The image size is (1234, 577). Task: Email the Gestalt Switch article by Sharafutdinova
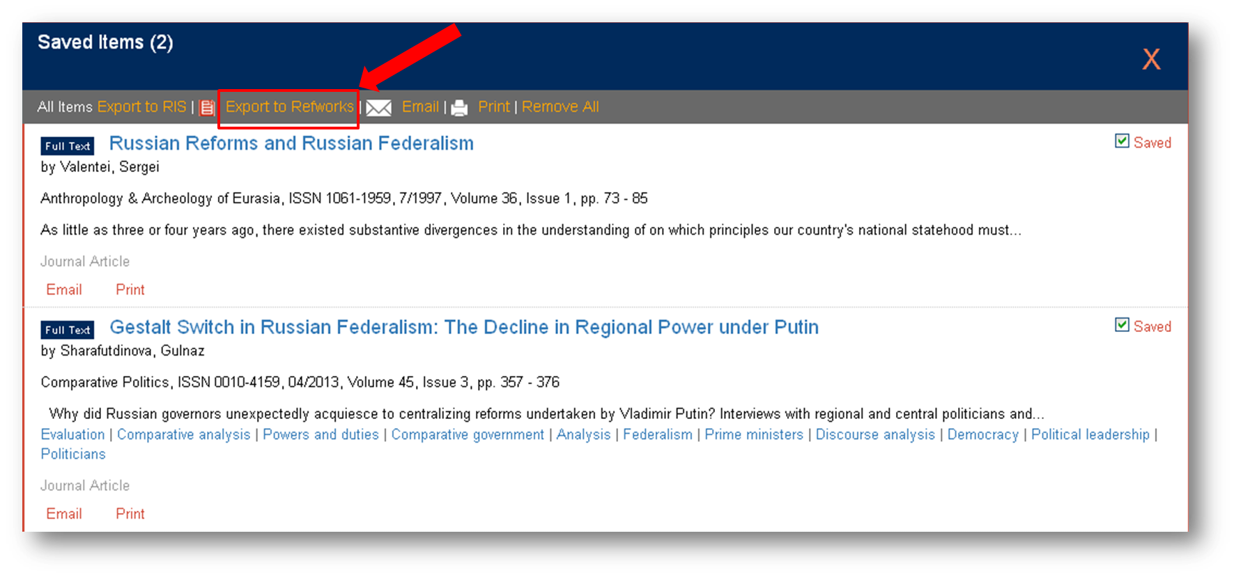pyautogui.click(x=64, y=514)
